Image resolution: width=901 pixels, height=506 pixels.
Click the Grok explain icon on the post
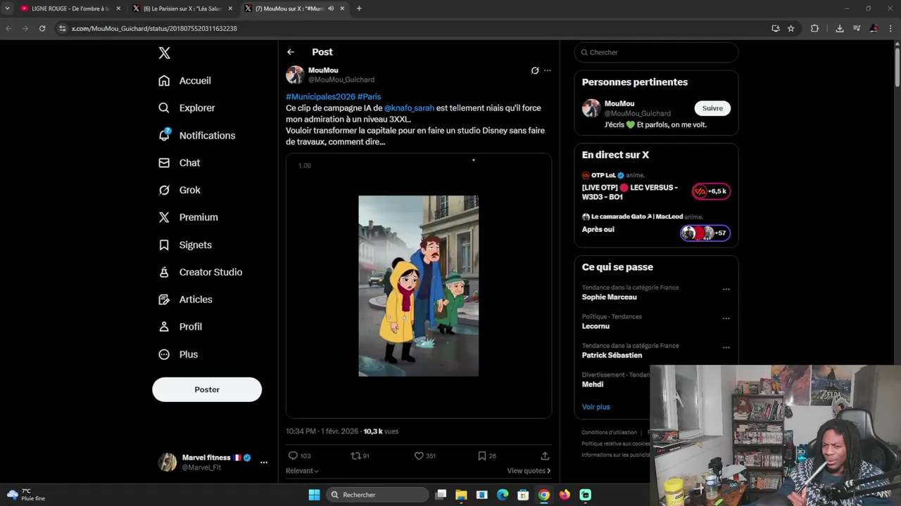pyautogui.click(x=535, y=70)
